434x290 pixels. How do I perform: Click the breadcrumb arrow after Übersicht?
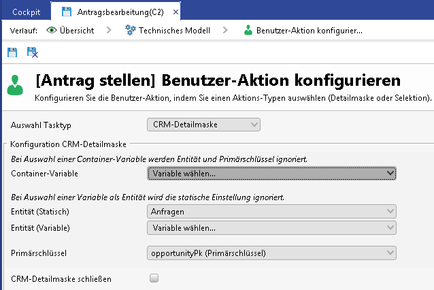point(109,31)
